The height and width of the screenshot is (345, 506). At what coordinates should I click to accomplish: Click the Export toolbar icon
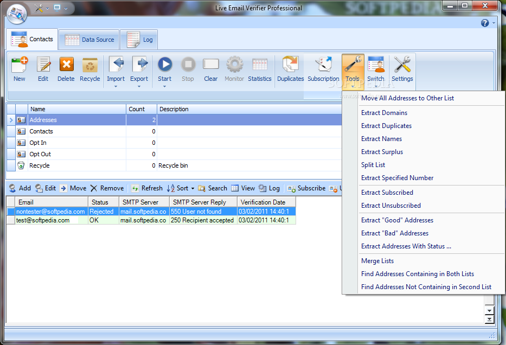coord(139,65)
